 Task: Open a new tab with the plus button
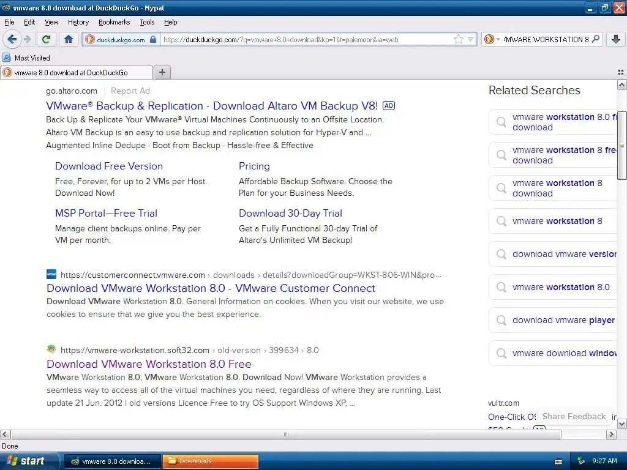click(x=162, y=72)
